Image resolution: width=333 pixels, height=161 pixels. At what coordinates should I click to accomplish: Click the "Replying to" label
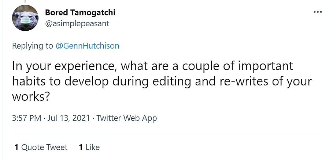pos(33,46)
